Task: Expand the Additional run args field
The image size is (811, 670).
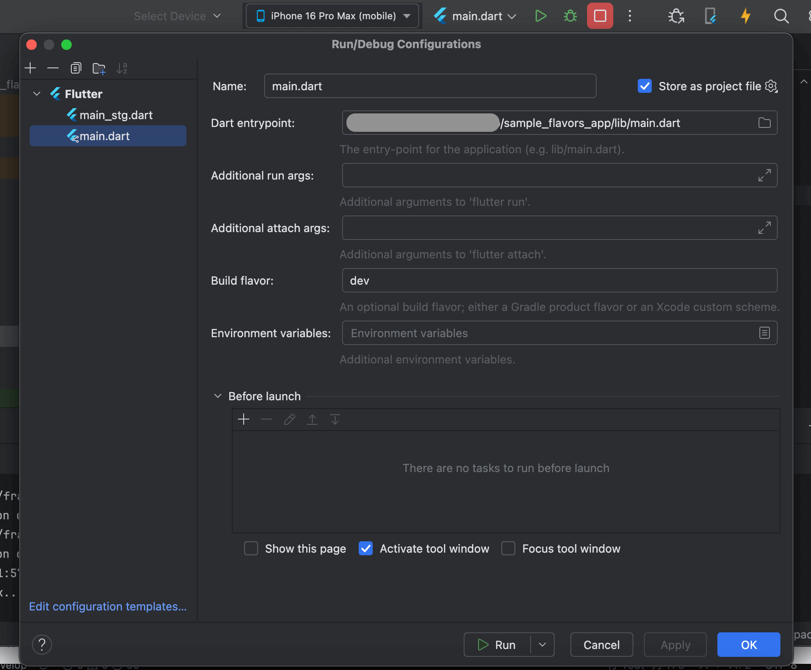Action: click(x=764, y=175)
